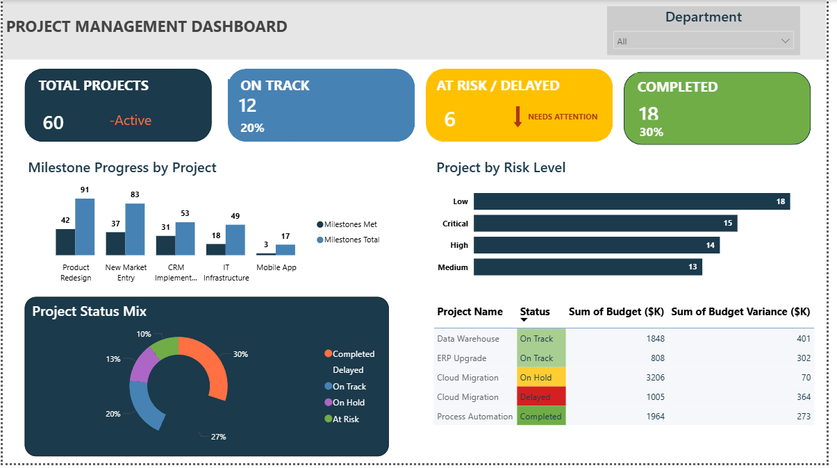The image size is (837, 468).
Task: Click the On Hold legend dot in Status Mix
Action: tap(328, 403)
